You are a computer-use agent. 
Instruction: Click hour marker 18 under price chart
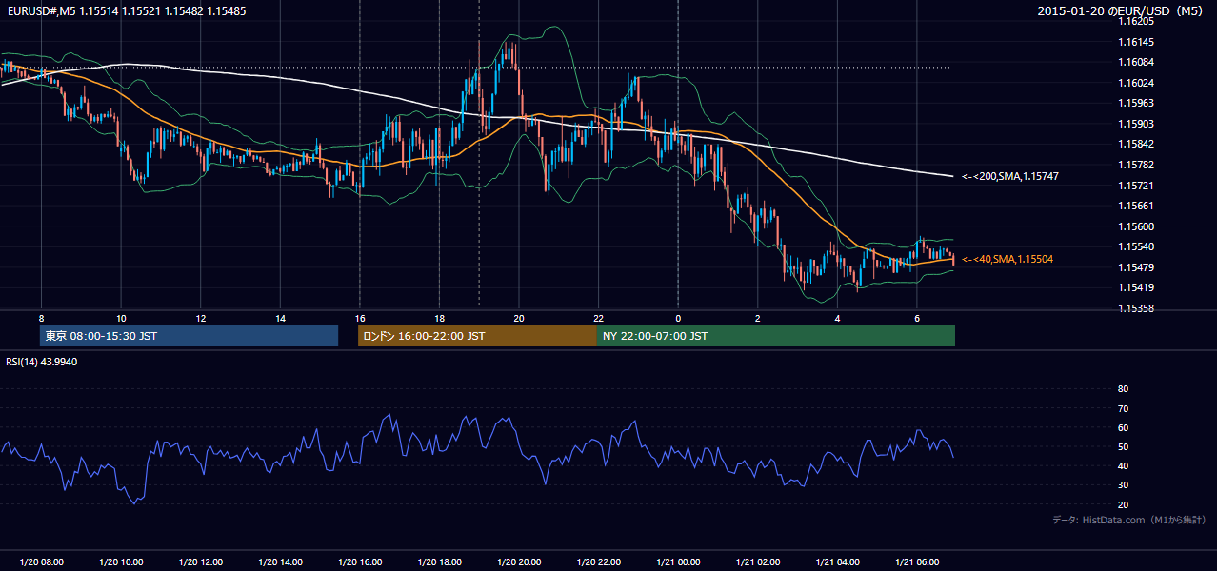coord(439,318)
